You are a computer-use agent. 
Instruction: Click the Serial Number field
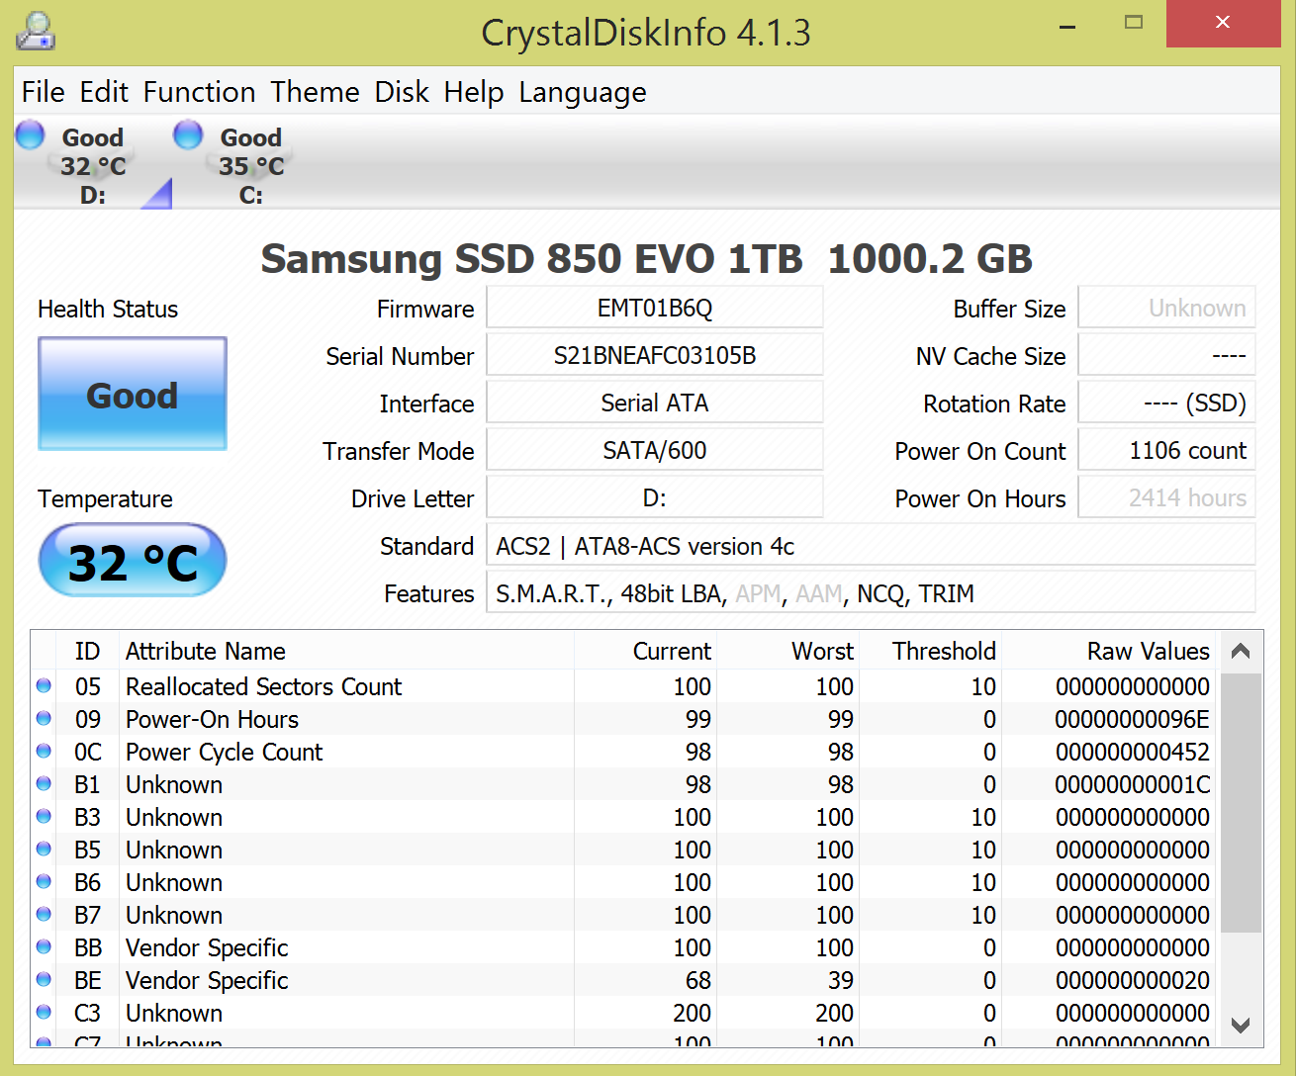pos(654,355)
